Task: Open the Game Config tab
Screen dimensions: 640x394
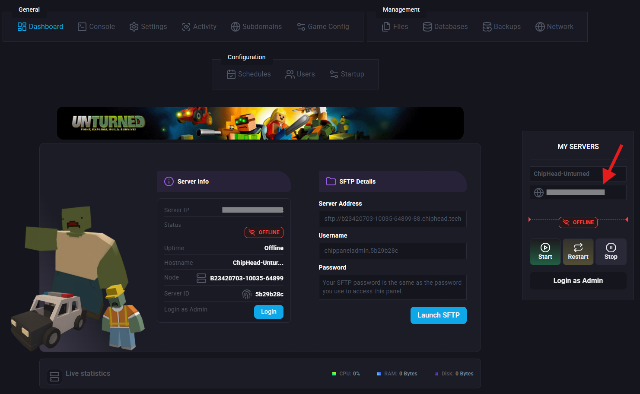Action: coord(323,27)
